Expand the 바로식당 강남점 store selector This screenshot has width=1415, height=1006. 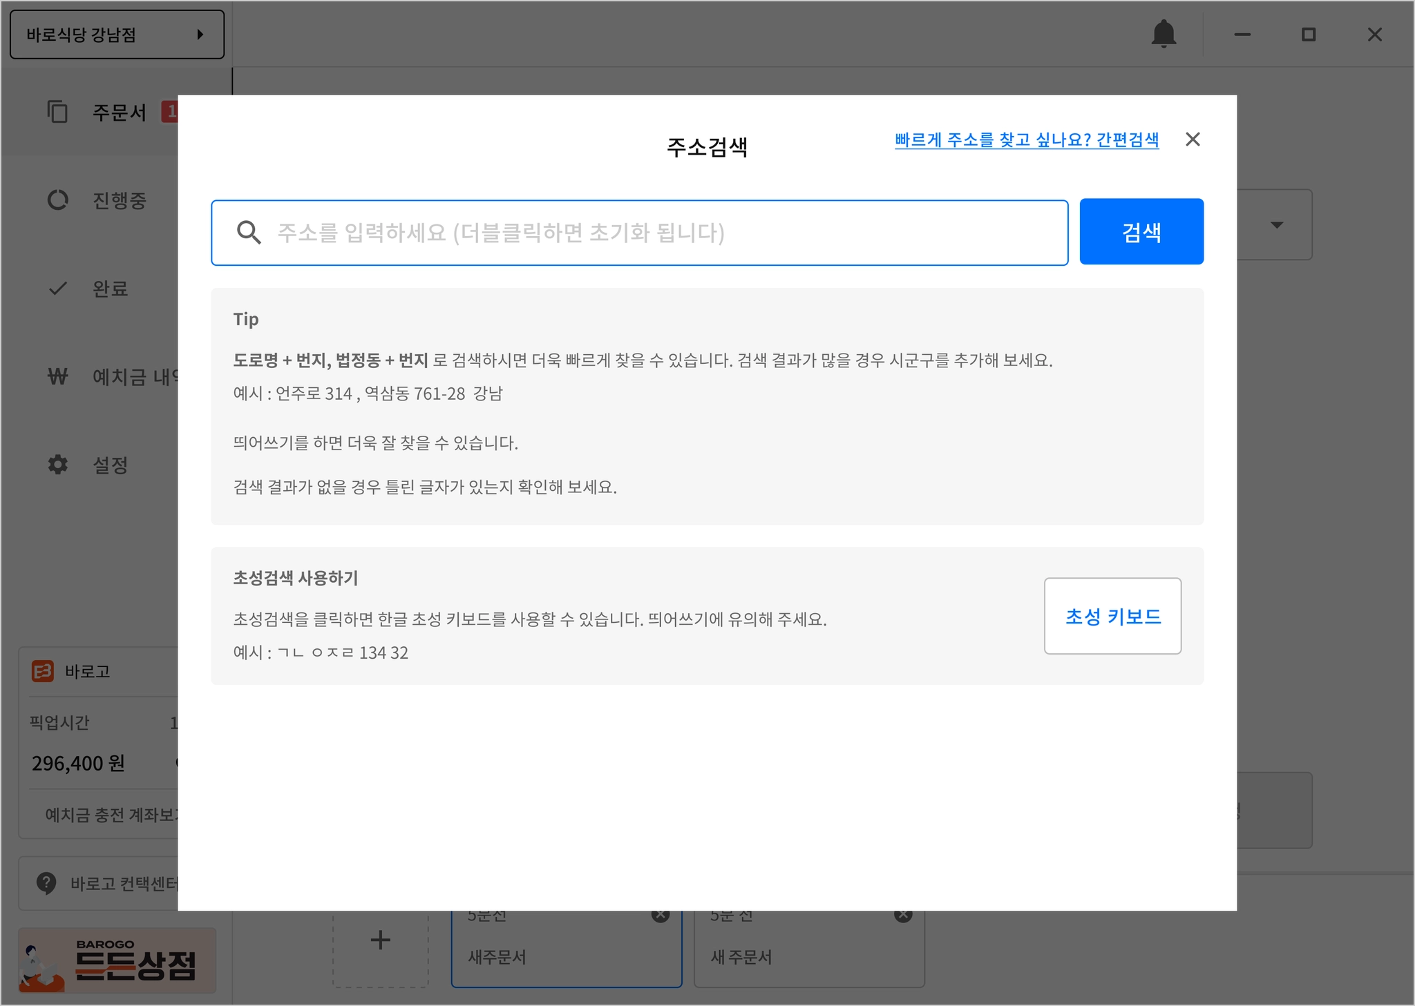point(117,35)
